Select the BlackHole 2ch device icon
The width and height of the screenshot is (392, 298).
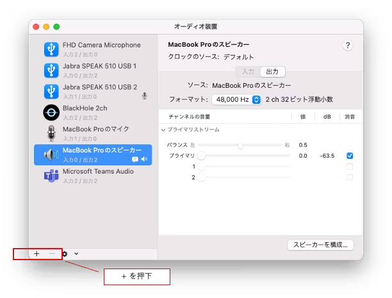51,113
